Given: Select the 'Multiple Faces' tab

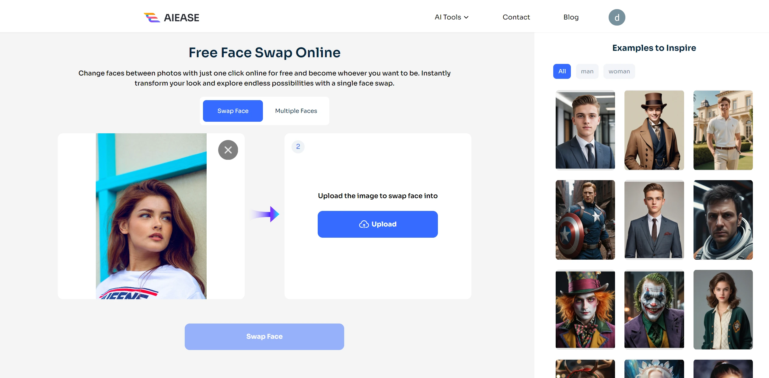Looking at the screenshot, I should tap(295, 111).
